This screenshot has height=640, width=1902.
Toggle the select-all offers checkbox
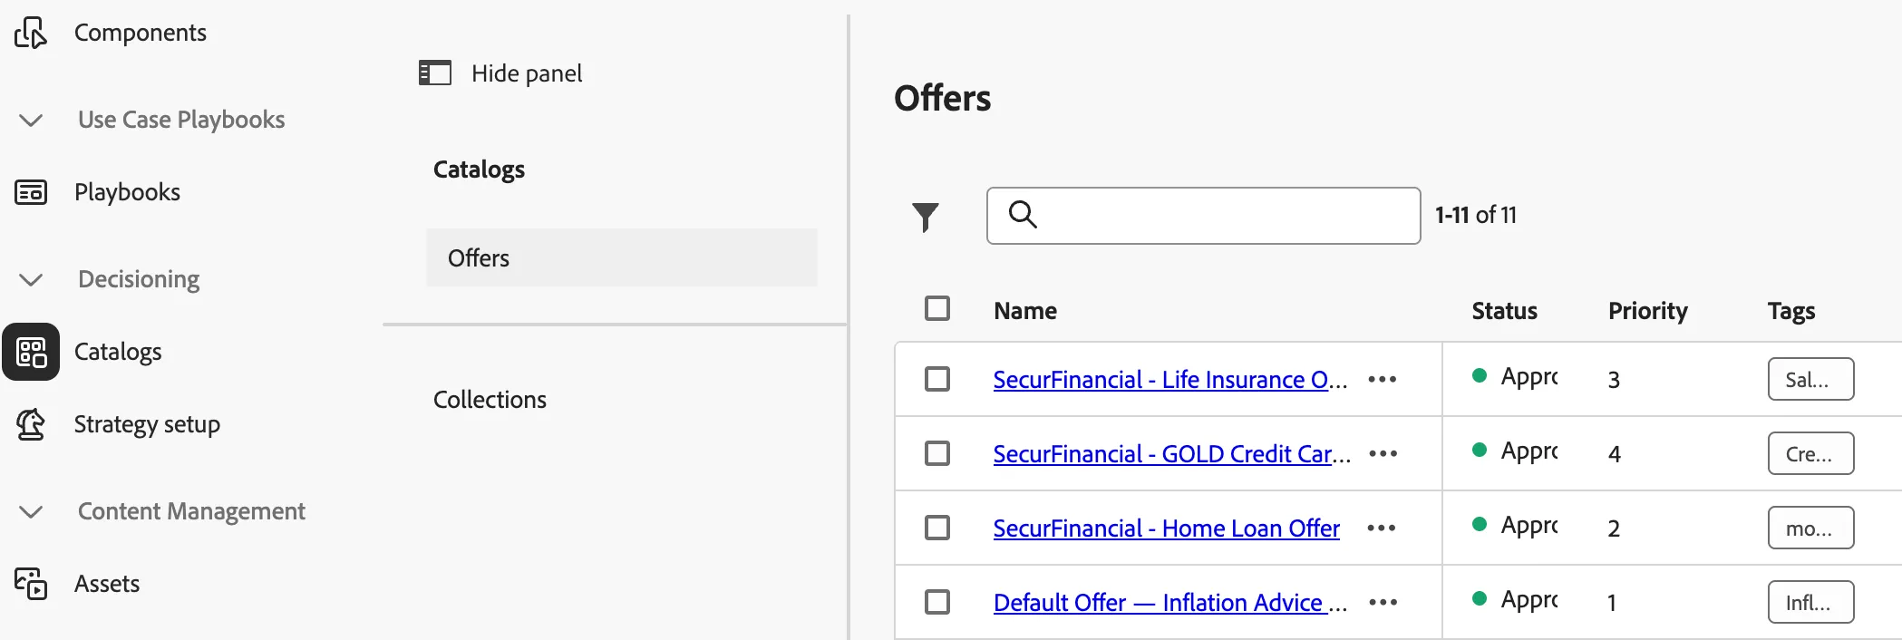coord(937,309)
